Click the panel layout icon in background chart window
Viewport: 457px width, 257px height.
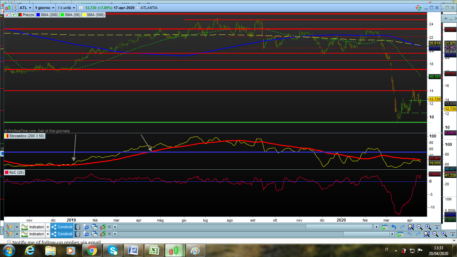[78, 234]
